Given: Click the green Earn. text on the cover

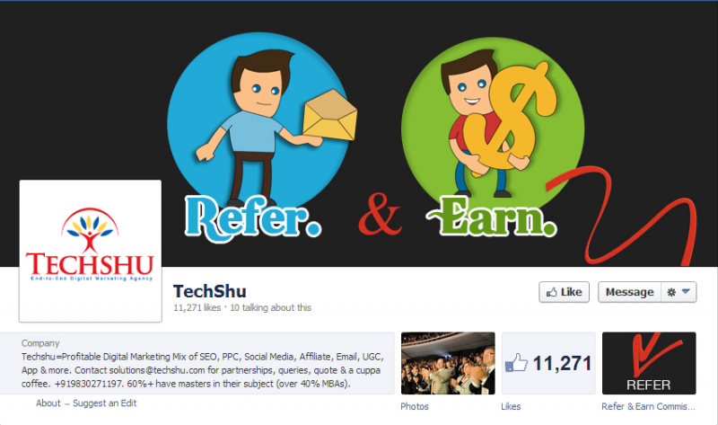Looking at the screenshot, I should (492, 217).
